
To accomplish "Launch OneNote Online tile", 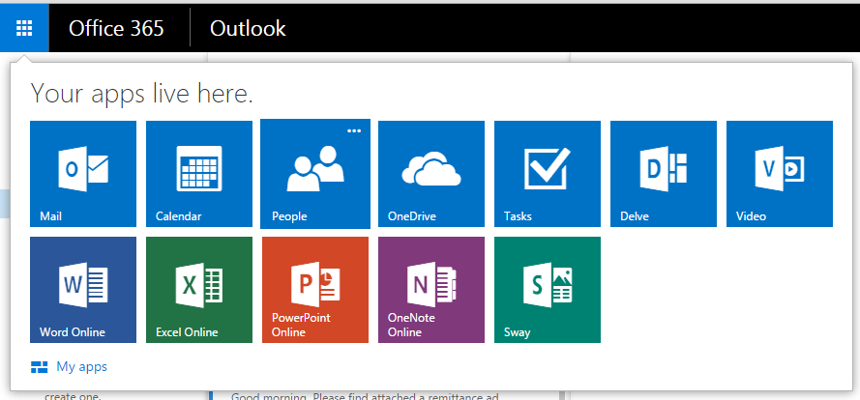I will 431,290.
